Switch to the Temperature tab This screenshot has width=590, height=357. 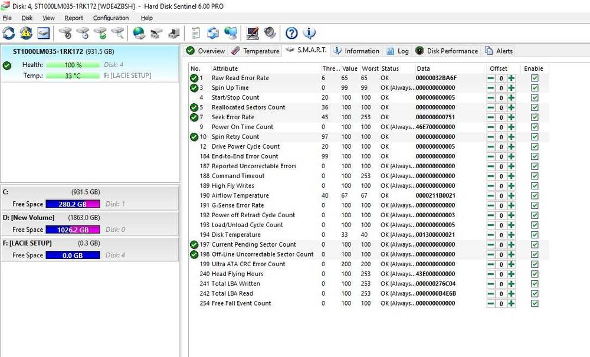255,51
